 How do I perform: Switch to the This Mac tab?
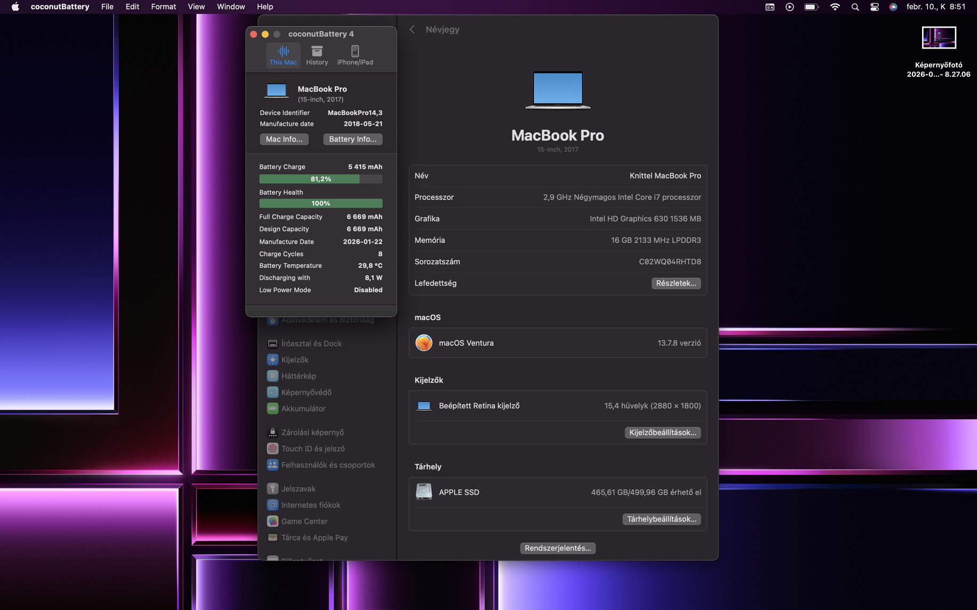[283, 55]
